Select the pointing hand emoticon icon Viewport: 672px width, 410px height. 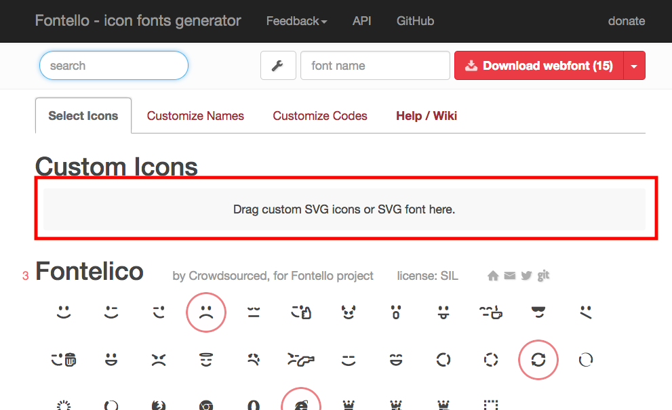[301, 359]
